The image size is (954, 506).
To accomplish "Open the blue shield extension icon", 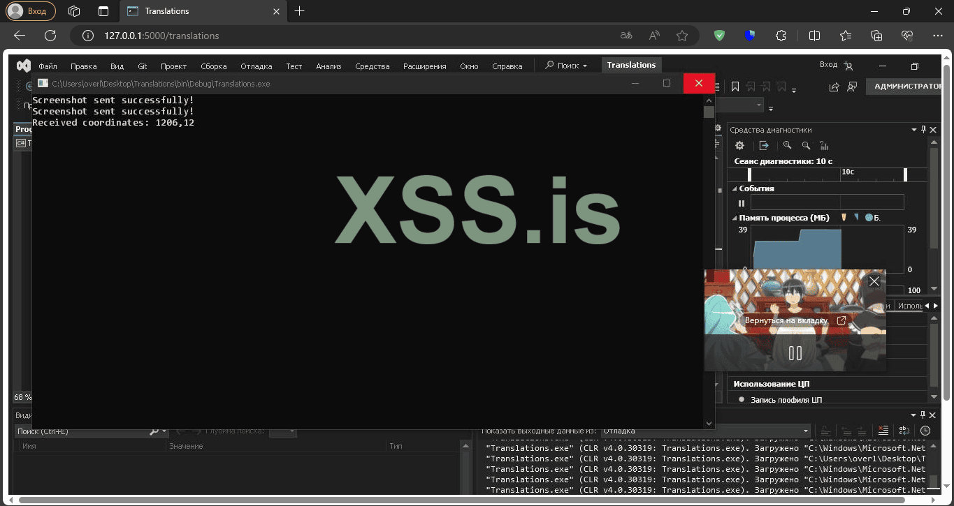I will tap(750, 36).
